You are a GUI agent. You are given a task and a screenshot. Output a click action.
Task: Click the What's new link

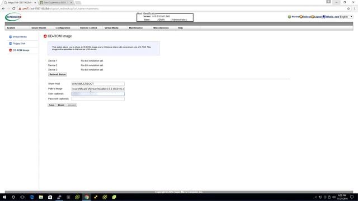[x=332, y=17]
